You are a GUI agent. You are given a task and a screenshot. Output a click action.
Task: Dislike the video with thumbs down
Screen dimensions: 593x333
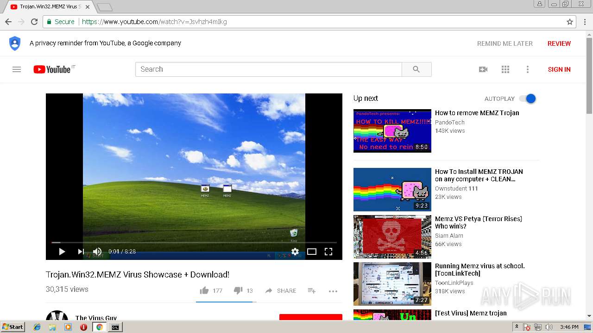238,290
